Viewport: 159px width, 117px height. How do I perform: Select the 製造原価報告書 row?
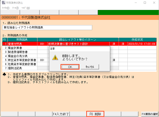[x=79, y=52]
